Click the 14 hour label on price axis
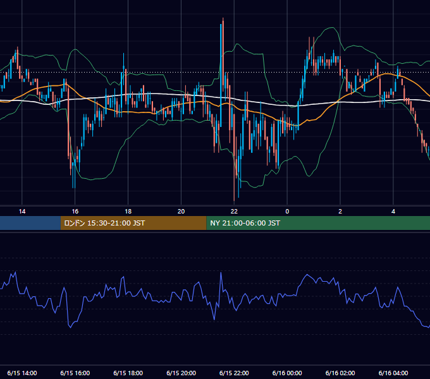The image size is (430, 379). click(22, 212)
